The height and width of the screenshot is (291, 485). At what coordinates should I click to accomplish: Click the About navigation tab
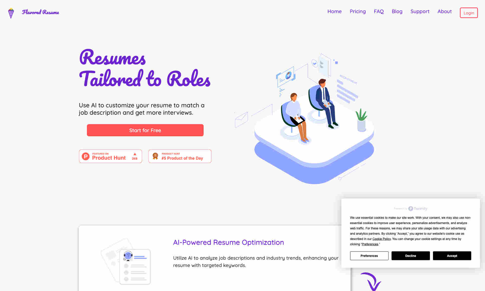point(445,11)
